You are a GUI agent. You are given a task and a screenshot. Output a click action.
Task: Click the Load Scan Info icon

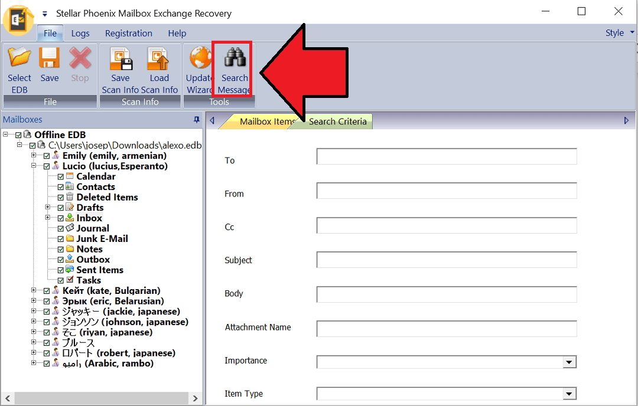[158, 59]
